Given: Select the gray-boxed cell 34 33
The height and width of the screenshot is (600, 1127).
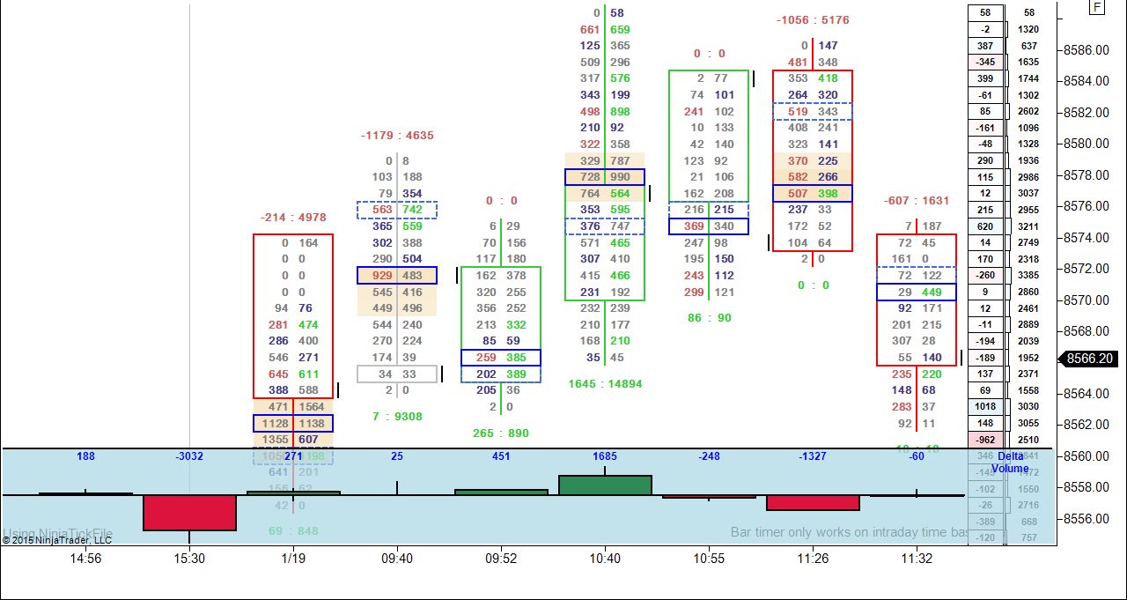Looking at the screenshot, I should point(397,374).
